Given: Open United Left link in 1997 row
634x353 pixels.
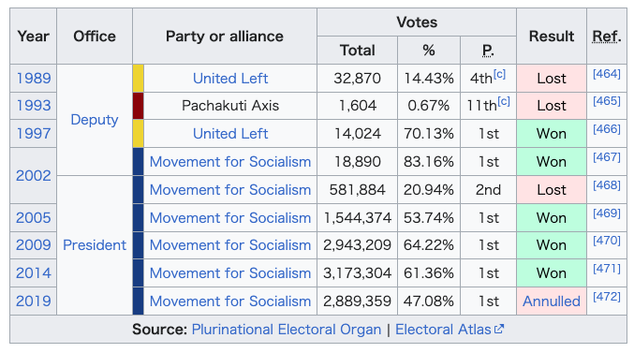Looking at the screenshot, I should point(230,134).
